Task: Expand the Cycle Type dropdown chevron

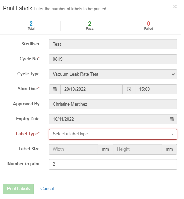Action: [173, 74]
